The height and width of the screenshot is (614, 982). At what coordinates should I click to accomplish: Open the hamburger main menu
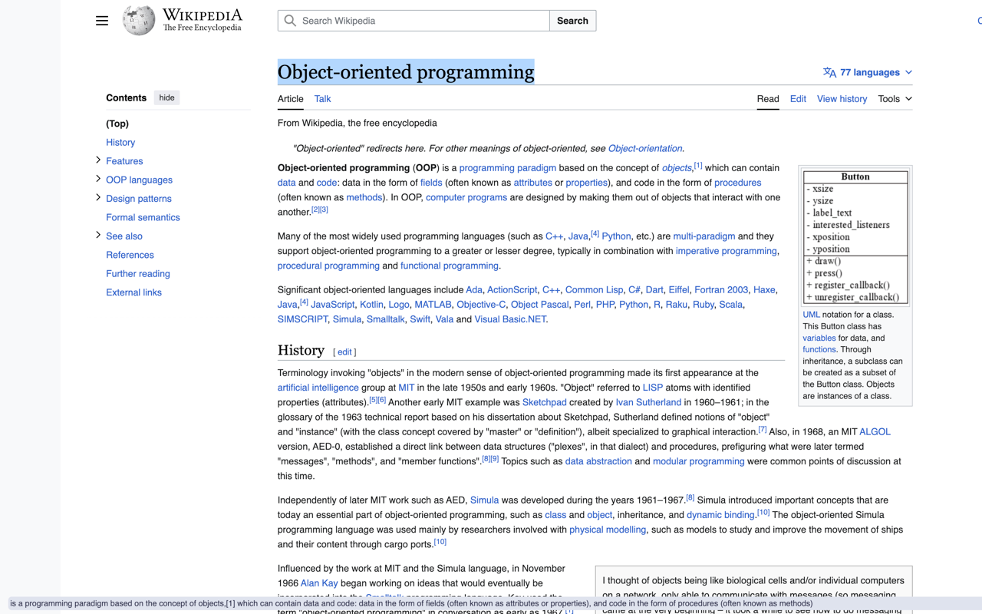coord(102,21)
